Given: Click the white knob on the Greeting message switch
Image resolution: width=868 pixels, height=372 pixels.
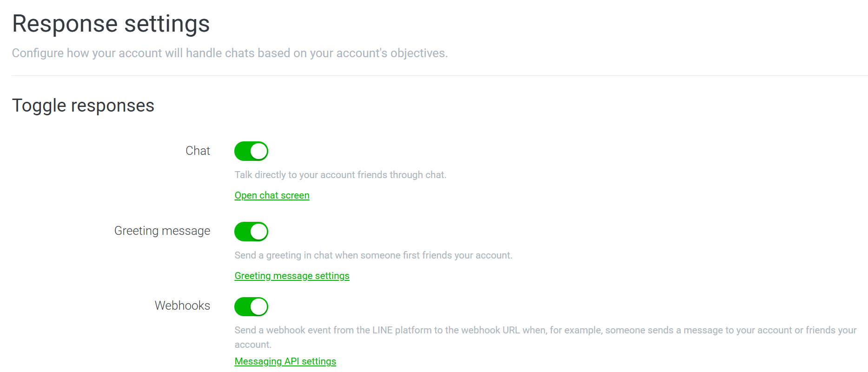Looking at the screenshot, I should tap(259, 232).
